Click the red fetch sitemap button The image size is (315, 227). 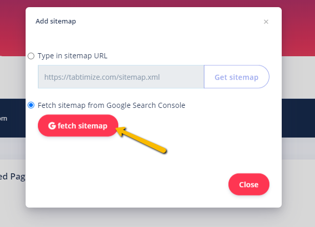78,126
